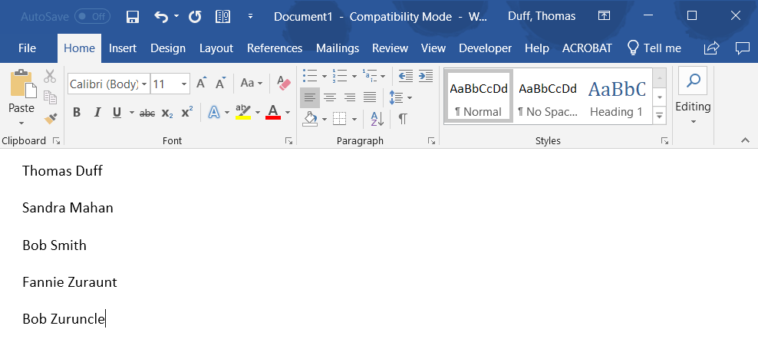Click the Ribbon Display Options icon
Viewport: 758px width, 339px height.
click(604, 16)
